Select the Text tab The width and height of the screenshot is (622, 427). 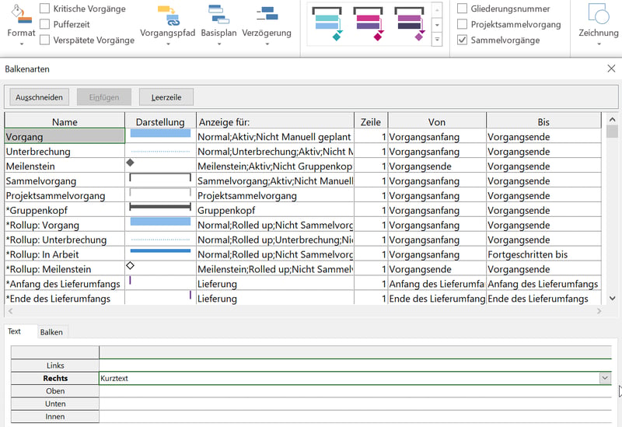[15, 331]
